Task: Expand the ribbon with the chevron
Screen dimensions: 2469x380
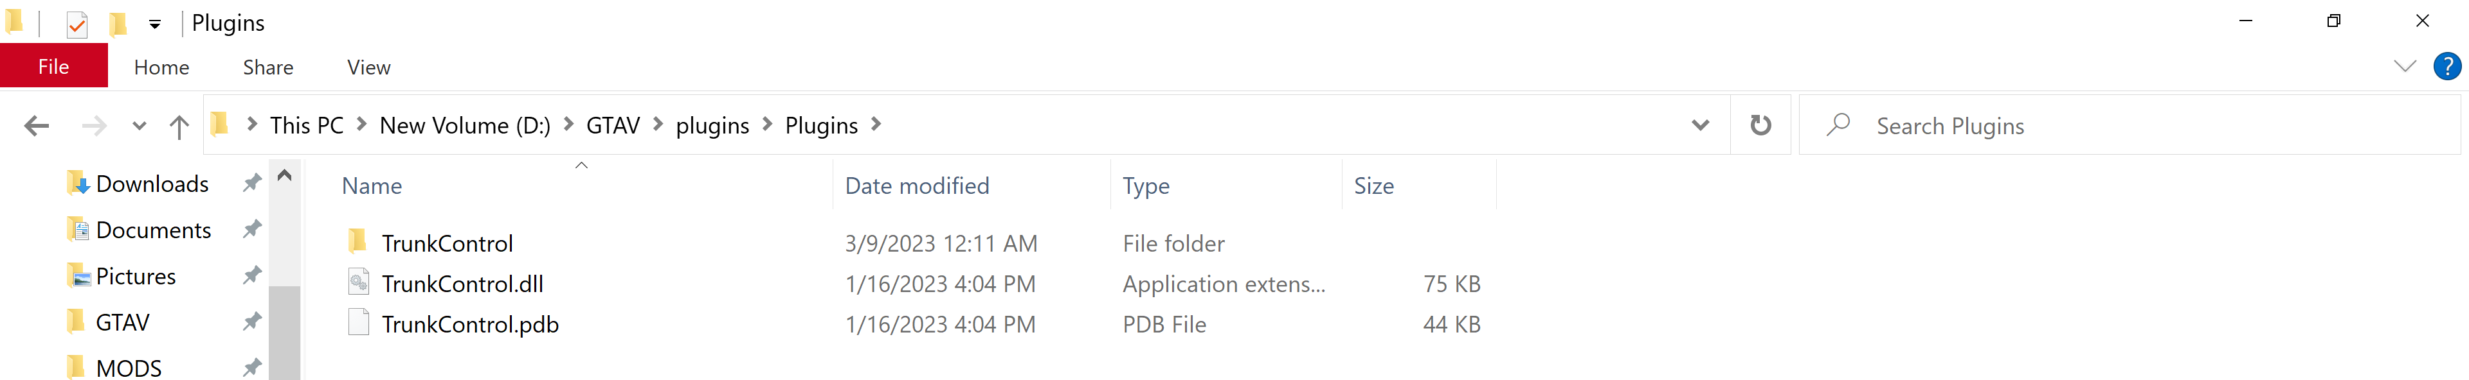Action: [x=2405, y=66]
